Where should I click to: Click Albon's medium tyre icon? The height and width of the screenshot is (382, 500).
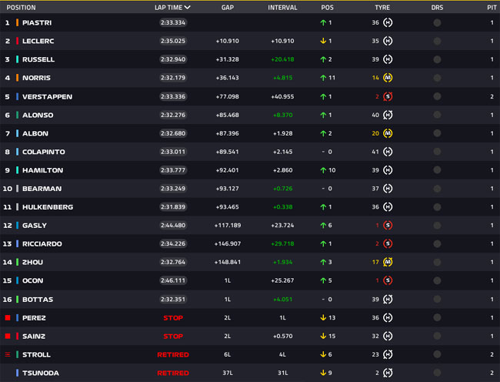click(388, 133)
